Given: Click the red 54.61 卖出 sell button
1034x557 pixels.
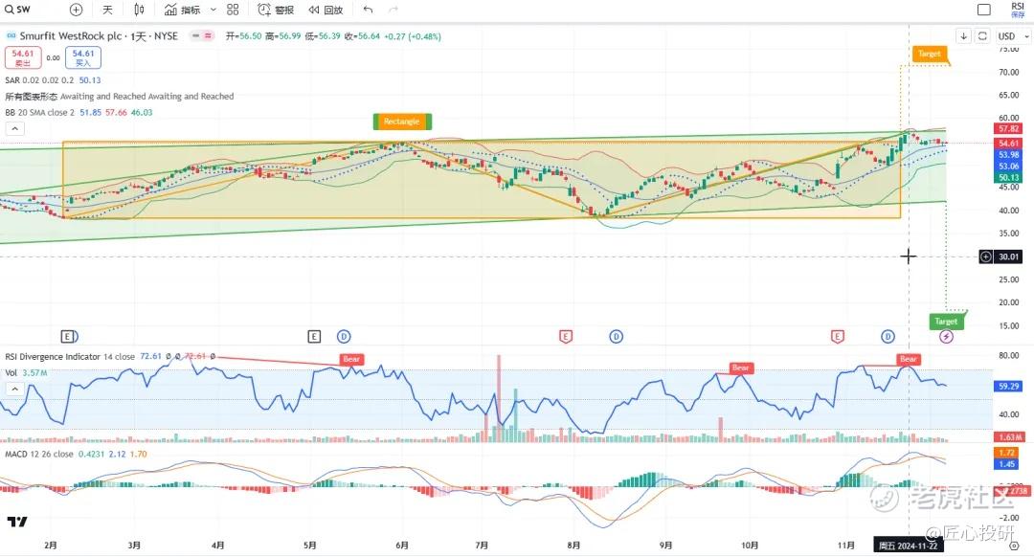Looking at the screenshot, I should 22,57.
